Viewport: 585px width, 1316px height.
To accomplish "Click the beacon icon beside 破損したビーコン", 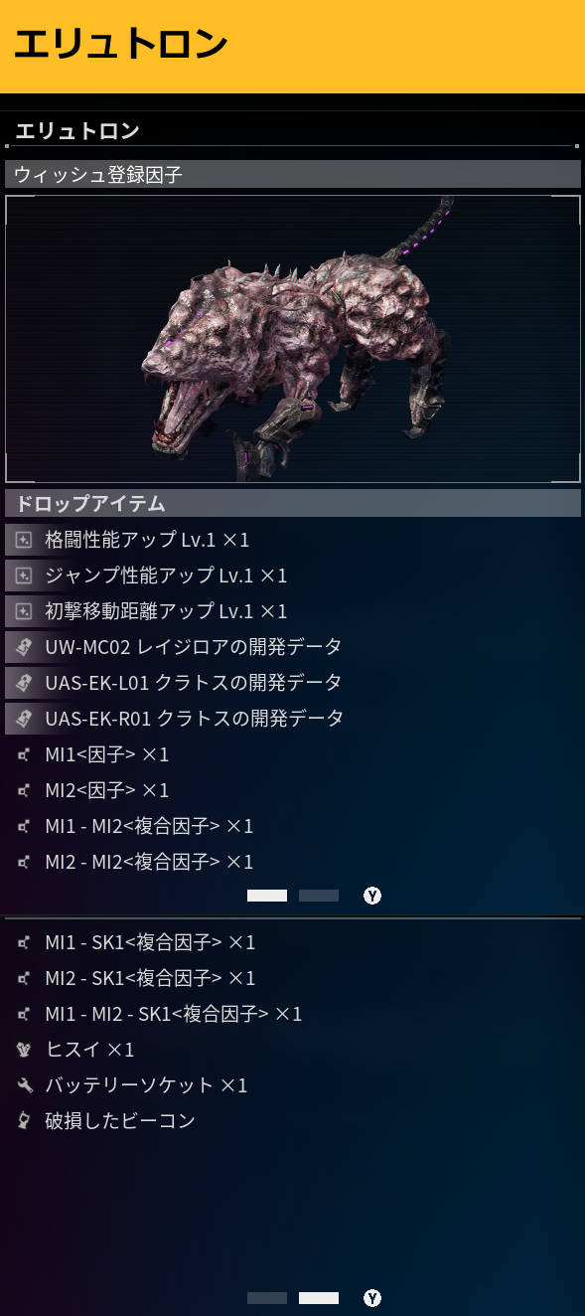I will [24, 1121].
